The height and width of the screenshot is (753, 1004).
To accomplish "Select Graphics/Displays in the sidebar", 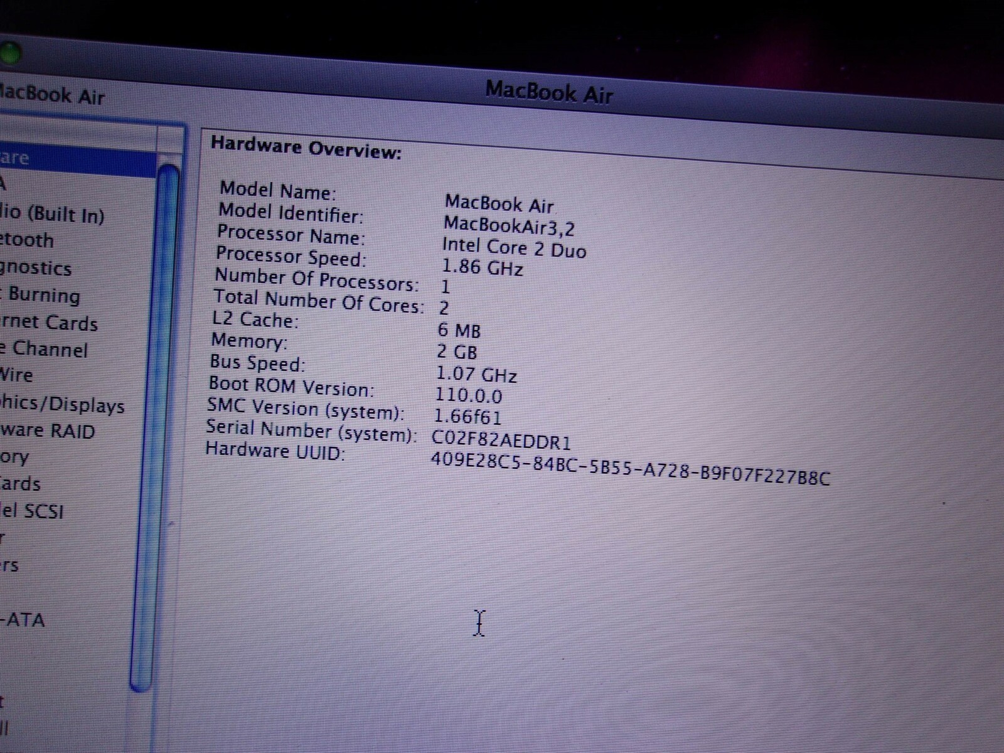I will click(x=62, y=405).
